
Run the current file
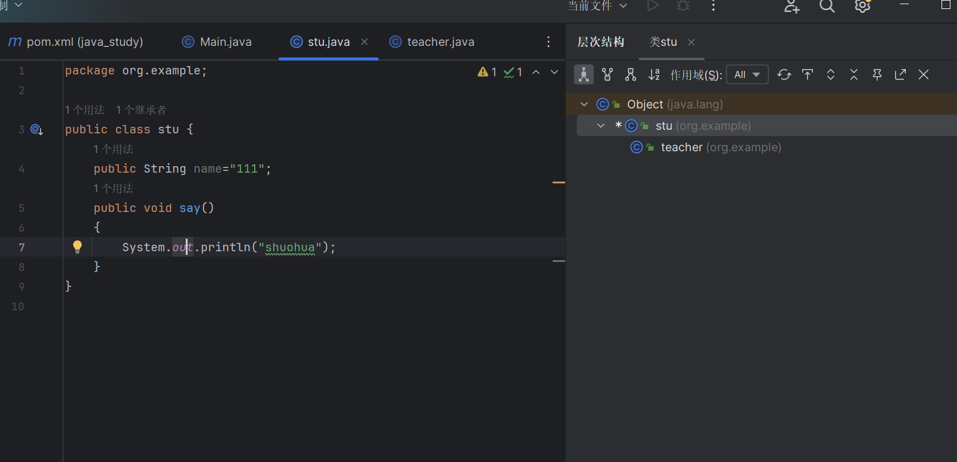(653, 5)
